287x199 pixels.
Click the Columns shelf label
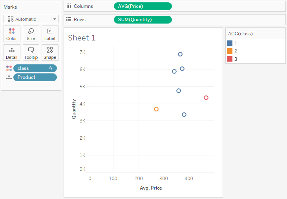tap(83, 6)
